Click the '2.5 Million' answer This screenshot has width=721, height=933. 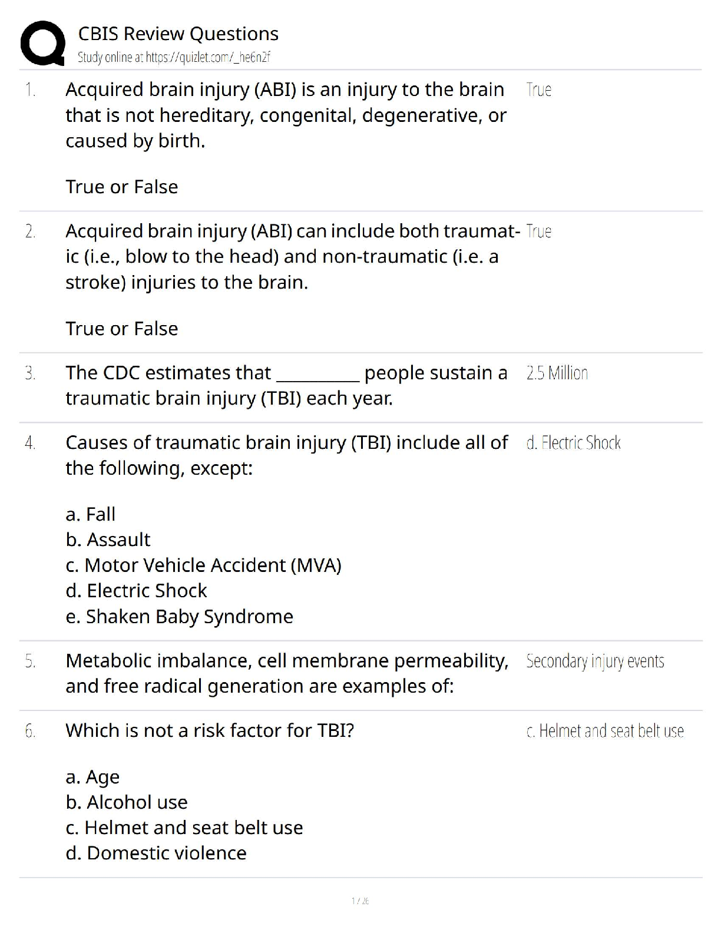point(557,373)
